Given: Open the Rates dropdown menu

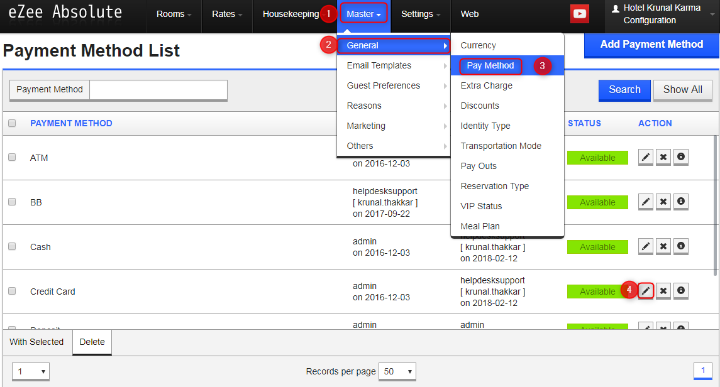Looking at the screenshot, I should click(x=227, y=14).
